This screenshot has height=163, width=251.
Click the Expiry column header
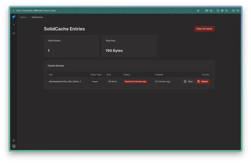point(127,75)
